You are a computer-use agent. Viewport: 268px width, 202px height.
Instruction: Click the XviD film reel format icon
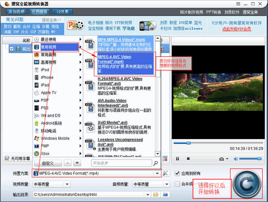tap(90, 127)
